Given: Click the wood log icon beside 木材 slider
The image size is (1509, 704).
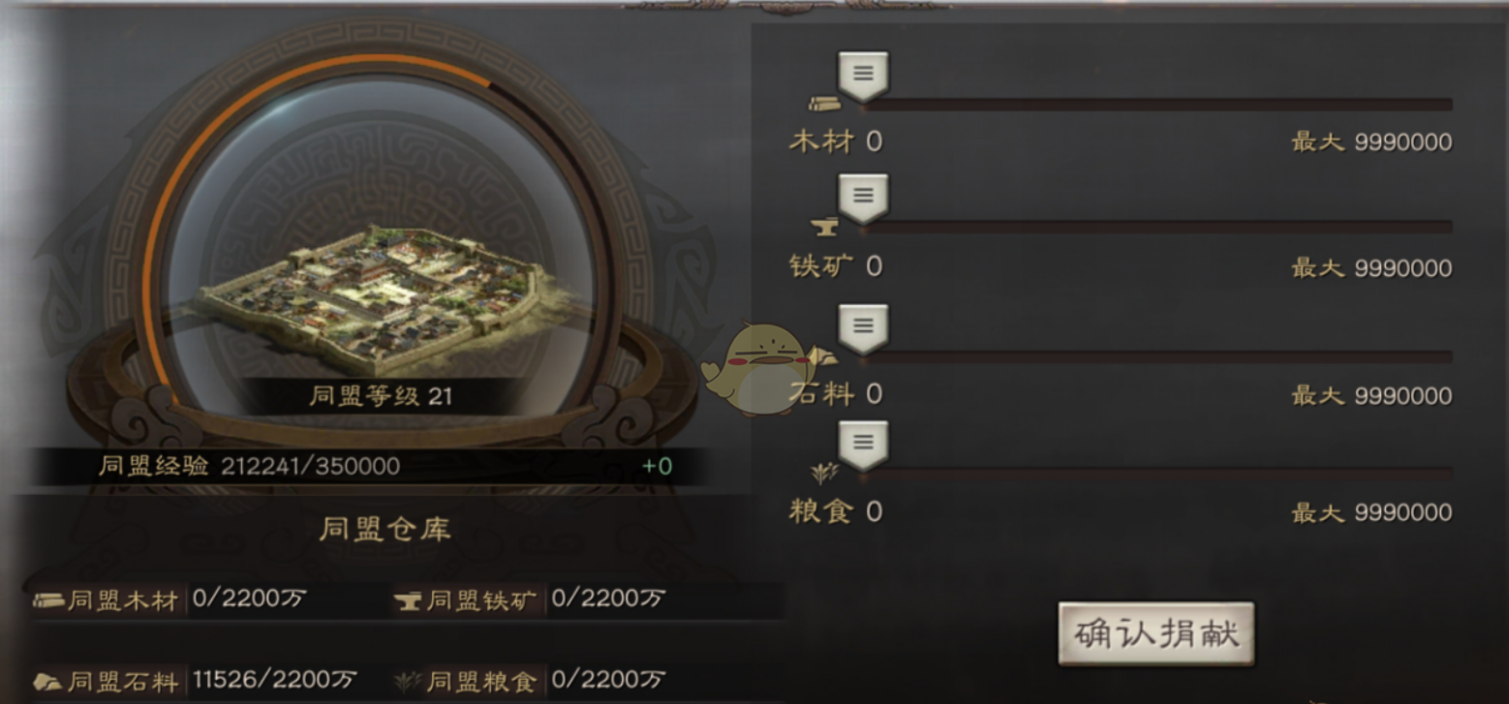Looking at the screenshot, I should pos(824,104).
